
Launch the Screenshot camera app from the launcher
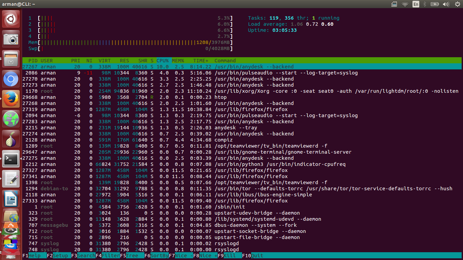[x=11, y=39]
